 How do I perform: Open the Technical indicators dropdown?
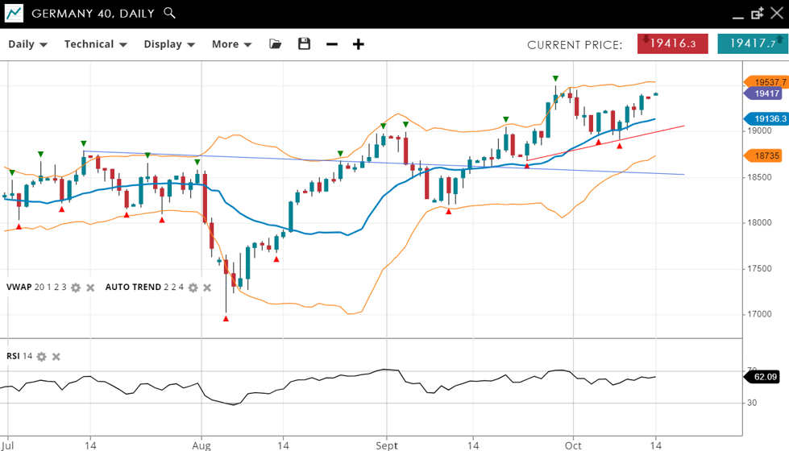coord(95,44)
